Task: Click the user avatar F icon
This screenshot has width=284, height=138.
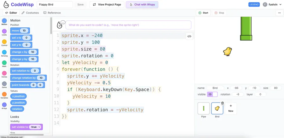Action: pyautogui.click(x=265, y=4)
